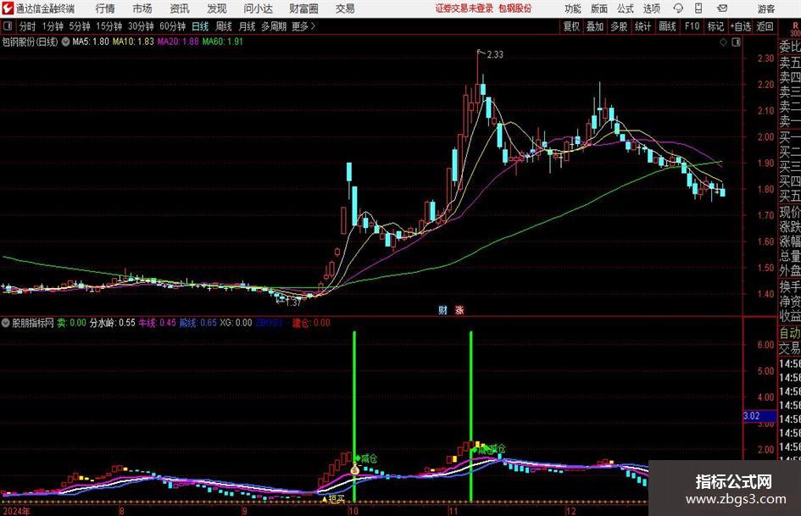The height and width of the screenshot is (516, 801).
Task: Click the mobile phone icon in title bar
Action: point(698,8)
